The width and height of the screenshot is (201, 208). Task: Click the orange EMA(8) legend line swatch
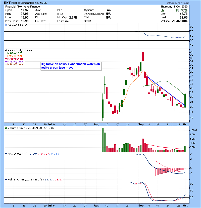point(6,56)
